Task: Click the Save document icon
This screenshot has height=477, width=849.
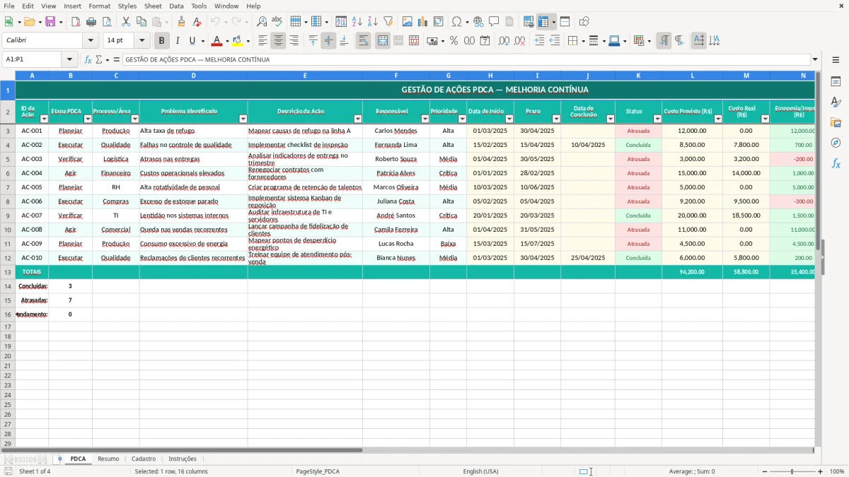Action: click(50, 22)
